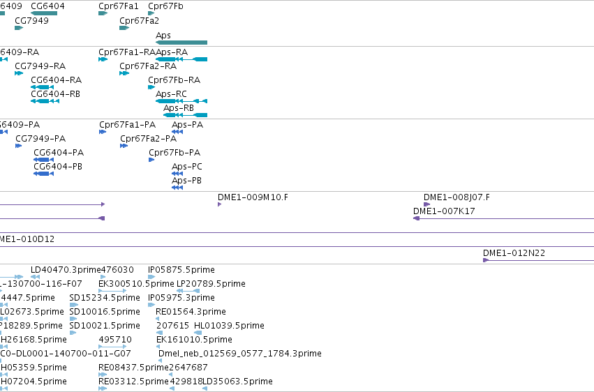
Task: Open the Aps-RC transcript label
Action: click(171, 94)
